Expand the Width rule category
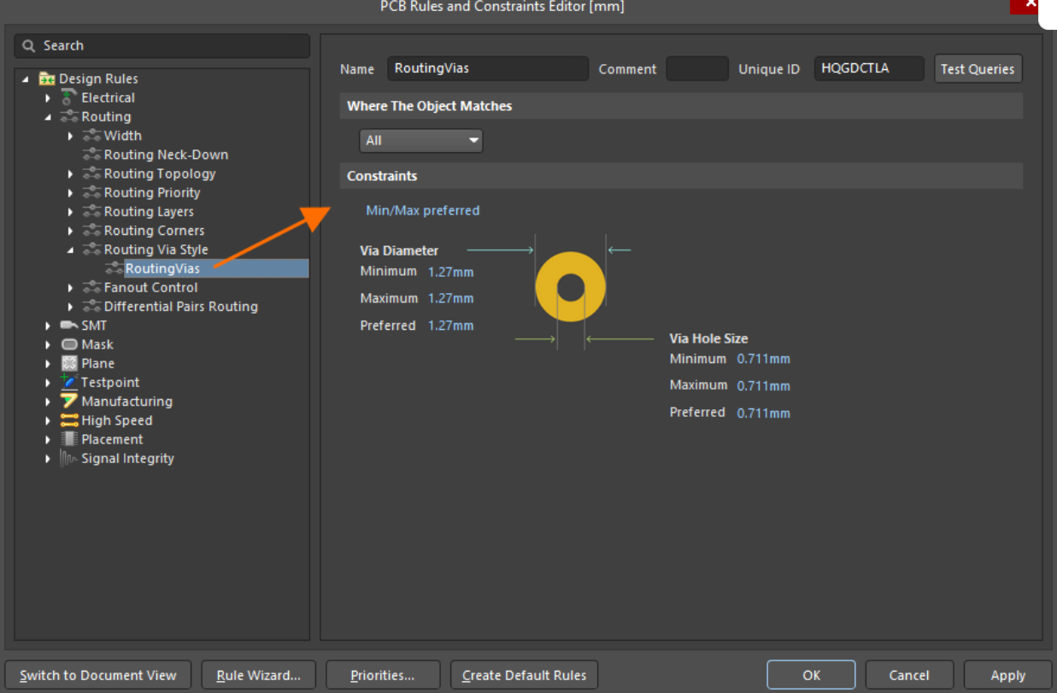1057x693 pixels. [x=71, y=136]
